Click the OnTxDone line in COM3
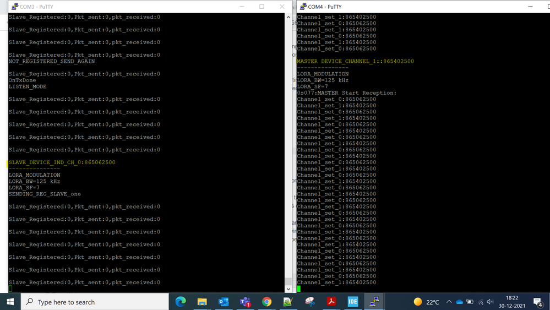Screen dimensions: 550x310 22,80
